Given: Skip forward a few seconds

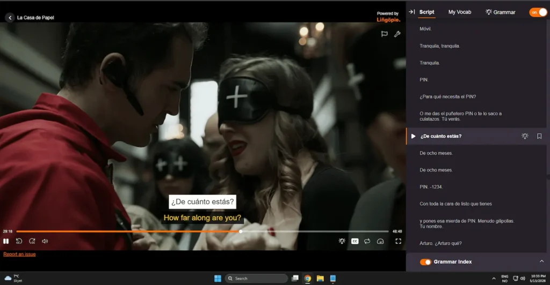Looking at the screenshot, I should (32, 241).
